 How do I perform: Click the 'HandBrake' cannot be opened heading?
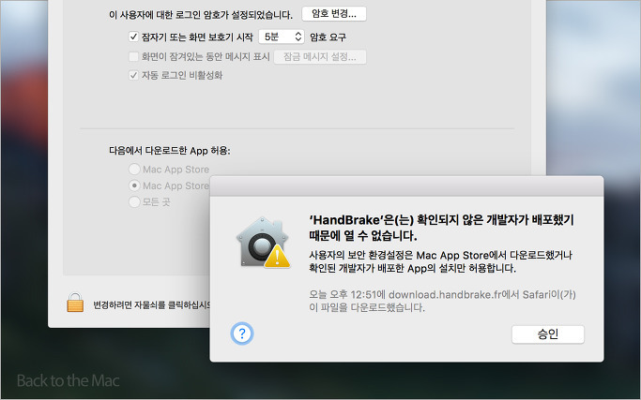tap(441, 228)
